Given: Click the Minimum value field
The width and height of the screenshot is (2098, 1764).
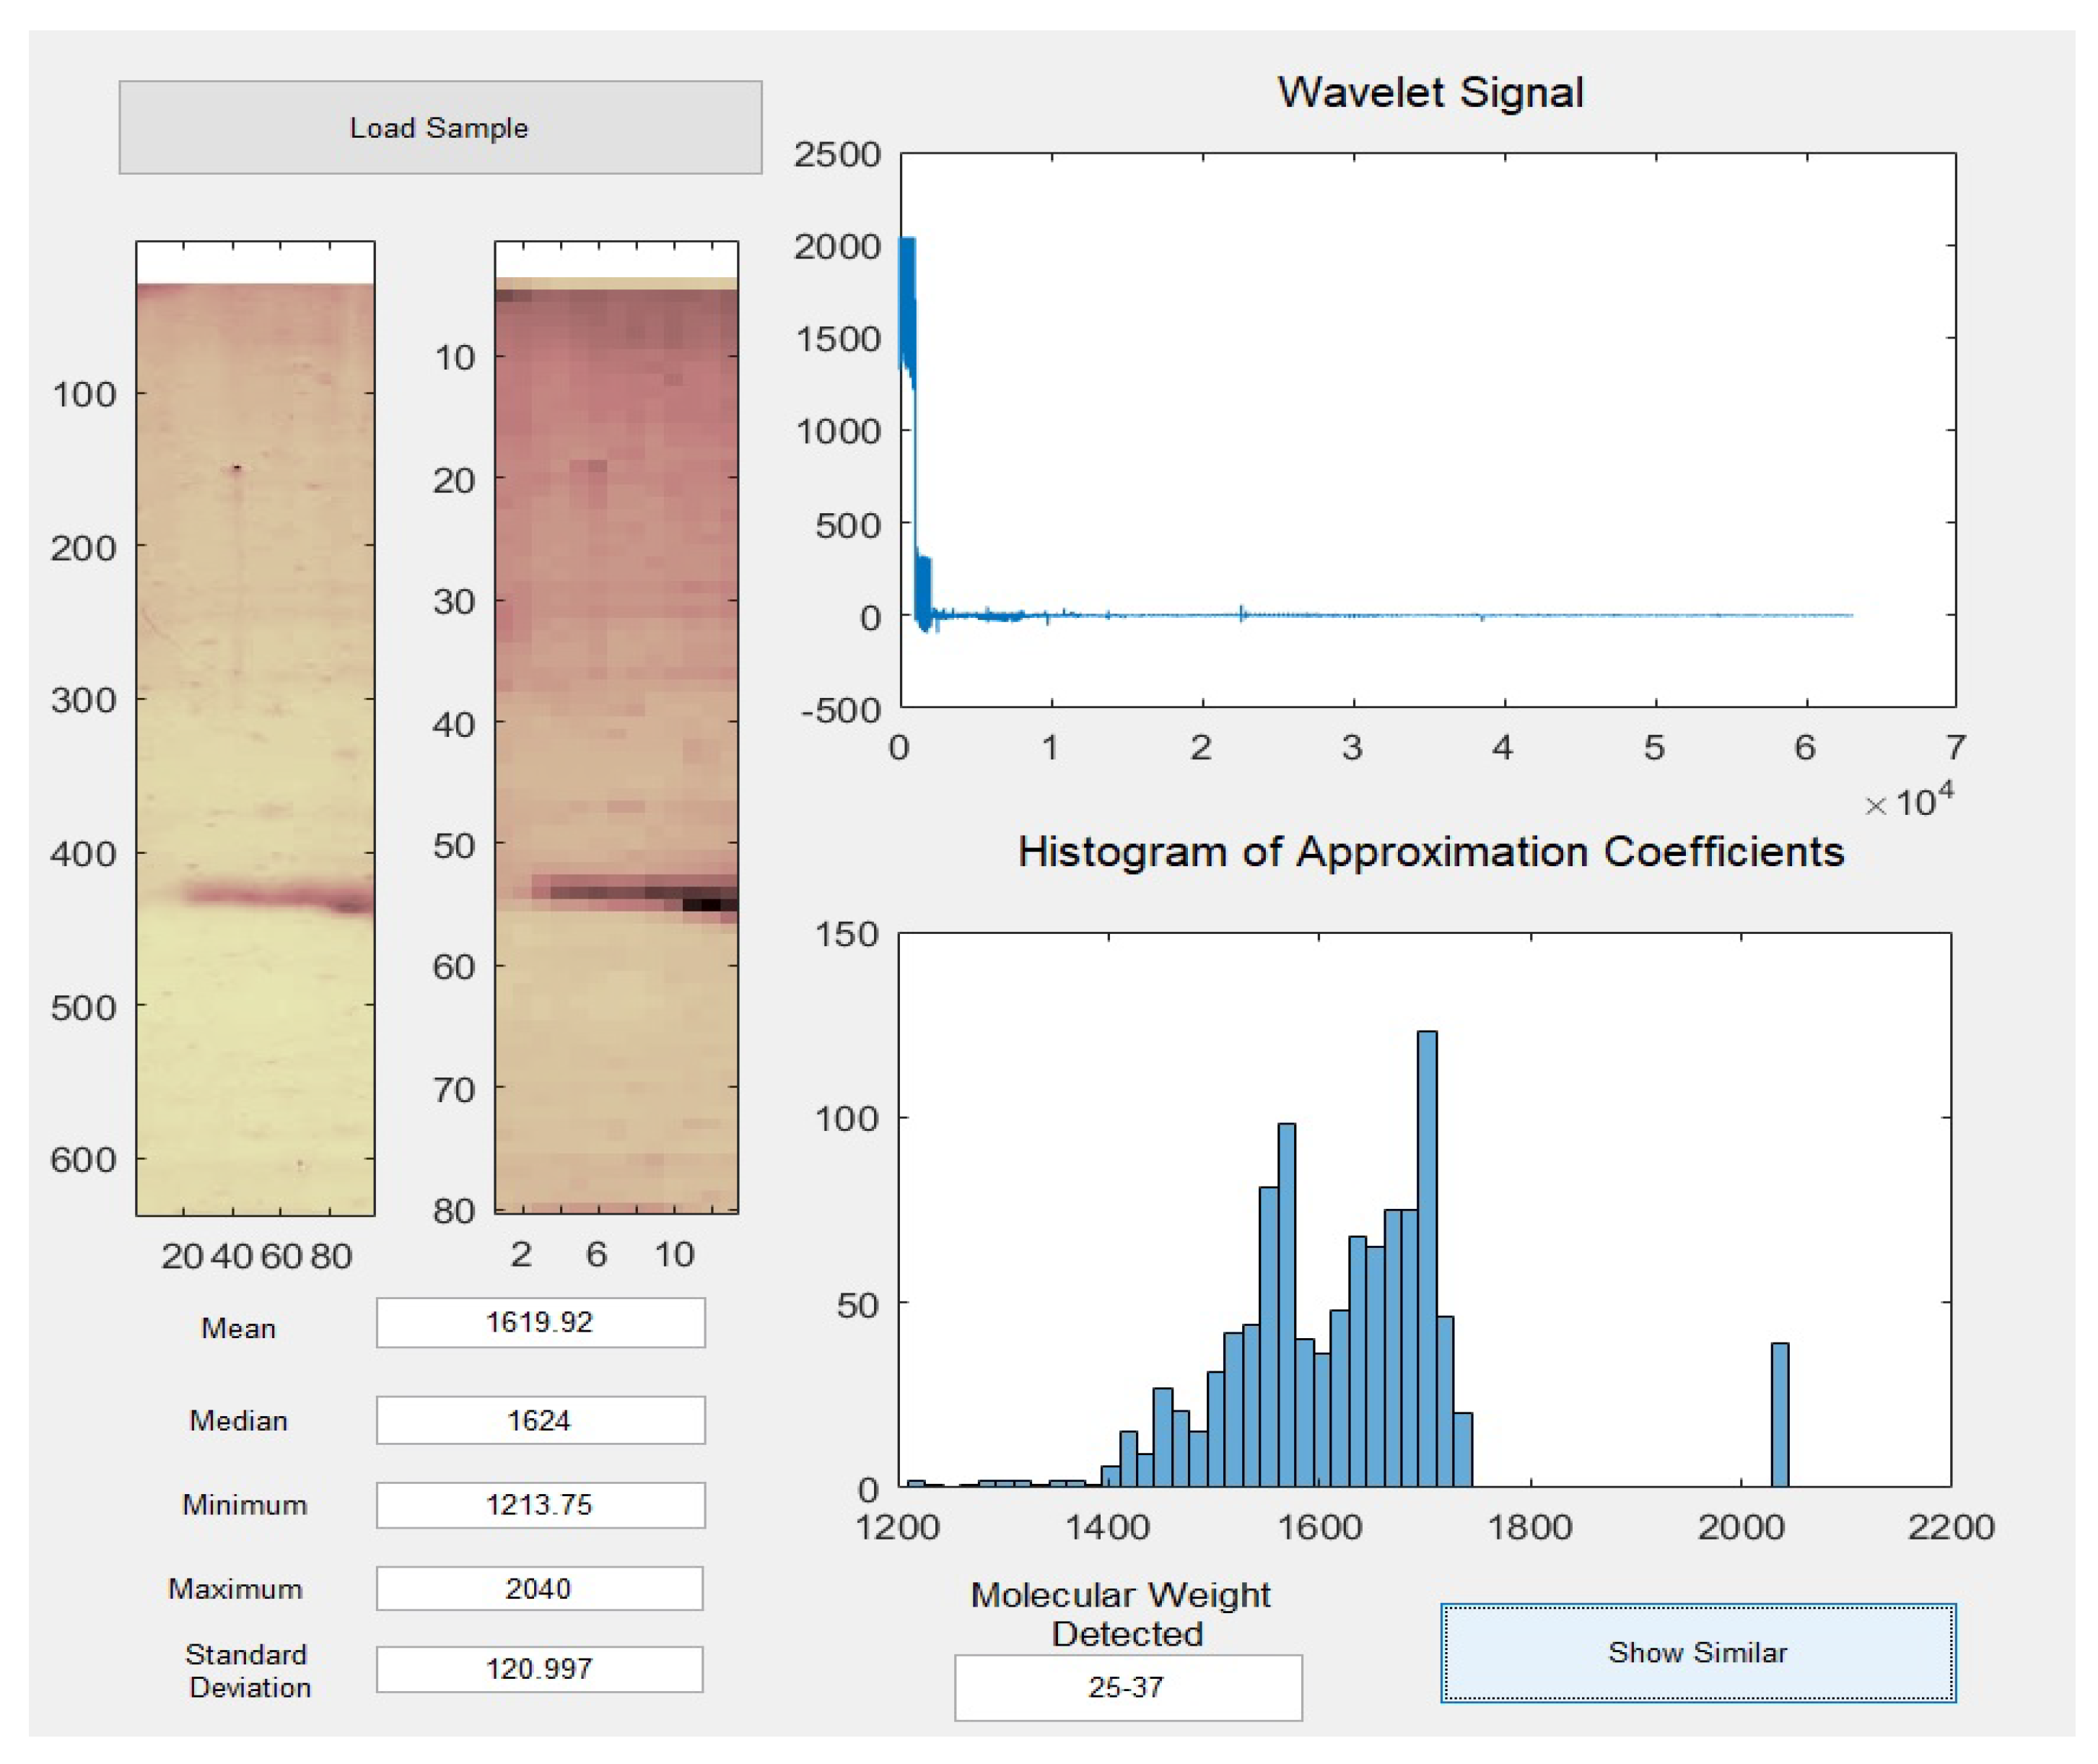Looking at the screenshot, I should (x=540, y=1504).
